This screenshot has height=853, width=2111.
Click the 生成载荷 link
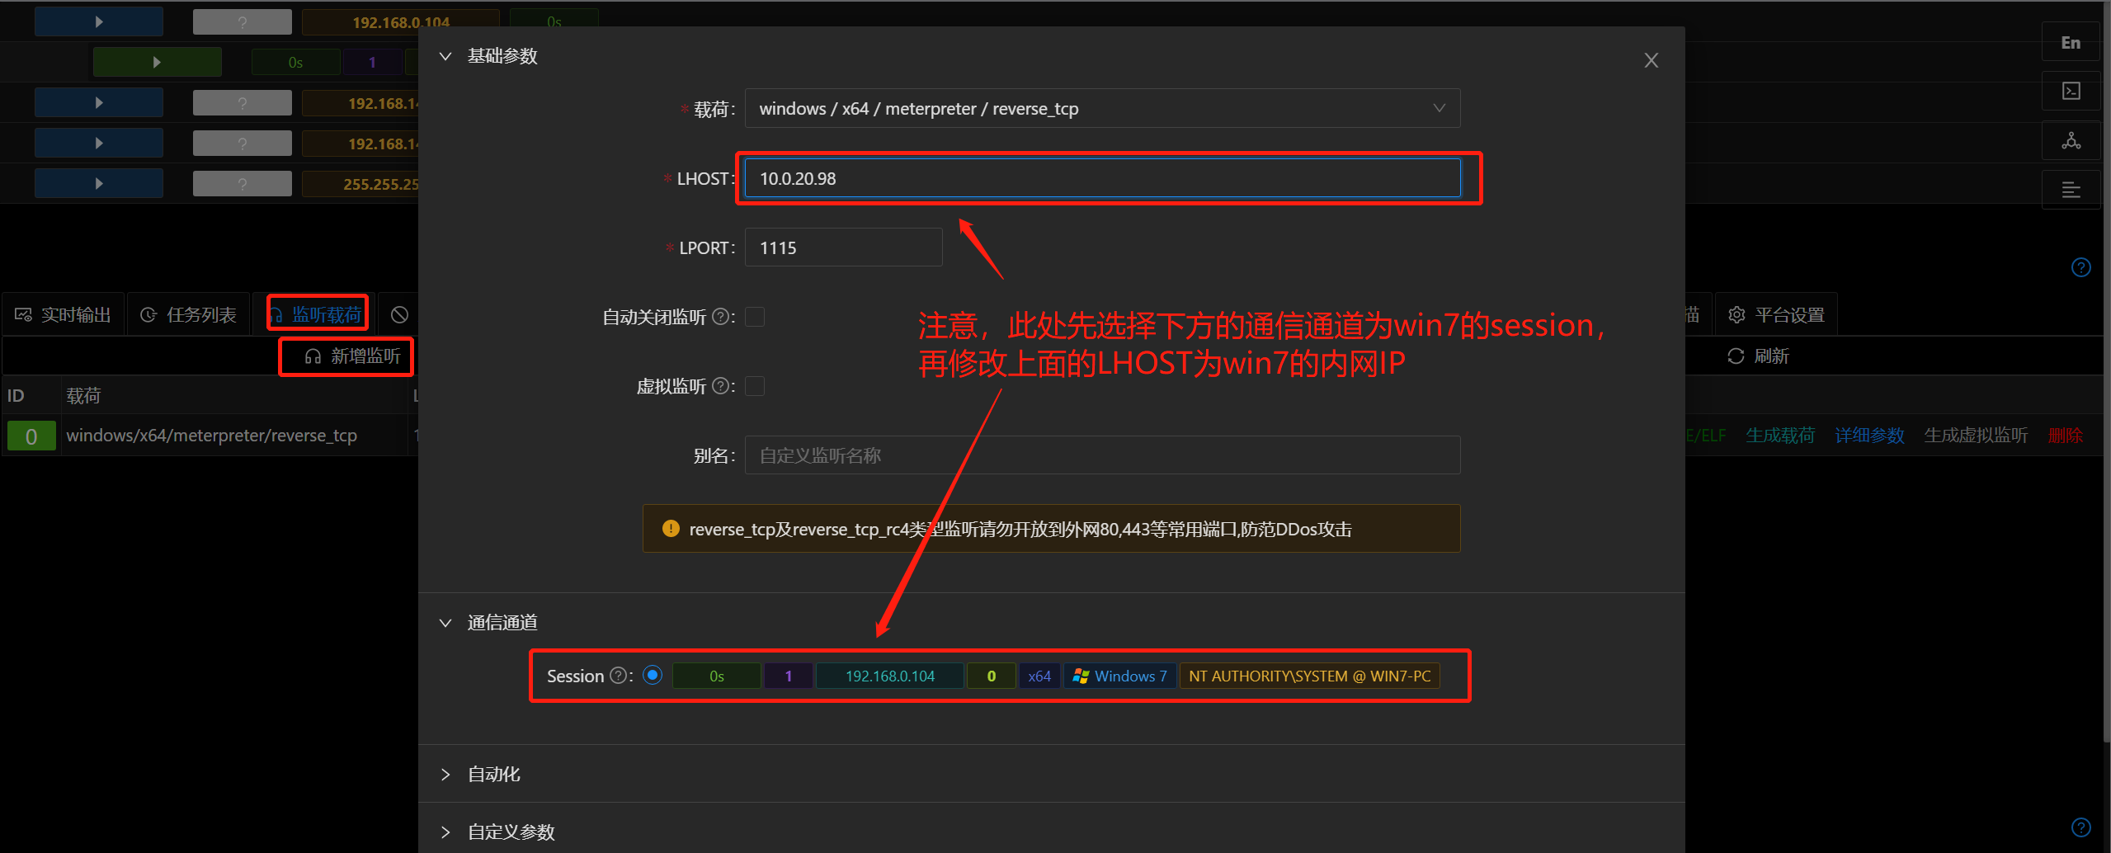1780,436
